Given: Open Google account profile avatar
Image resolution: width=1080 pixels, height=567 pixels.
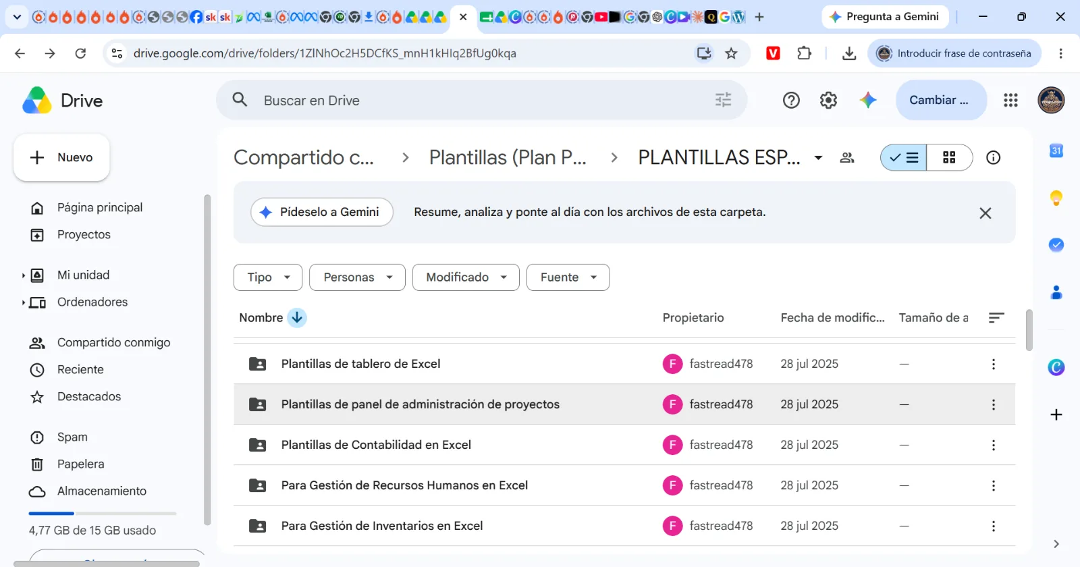Looking at the screenshot, I should tap(1051, 101).
